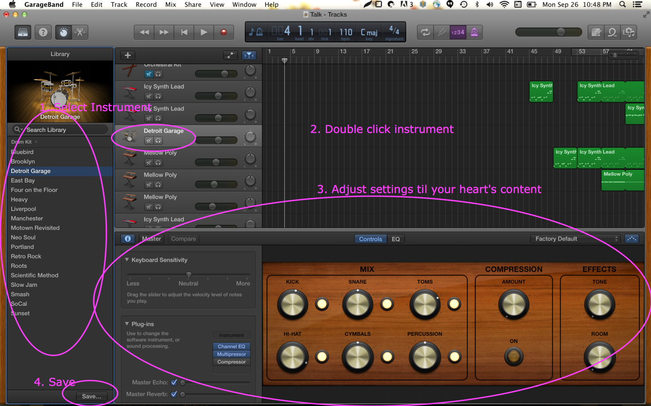
Task: Go to beginning with transport button
Action: 184,32
